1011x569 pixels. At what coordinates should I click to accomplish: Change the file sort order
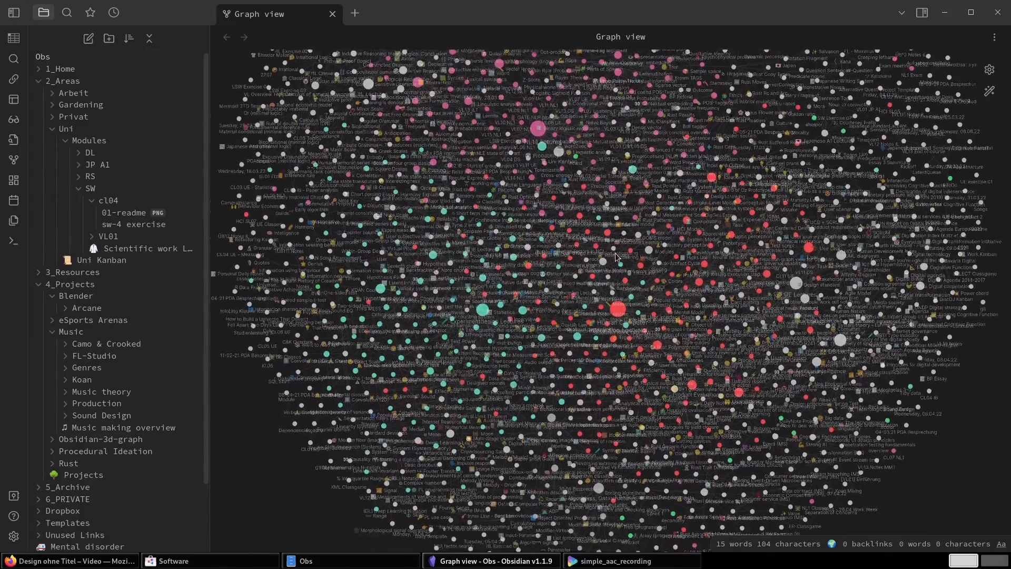[x=129, y=38]
